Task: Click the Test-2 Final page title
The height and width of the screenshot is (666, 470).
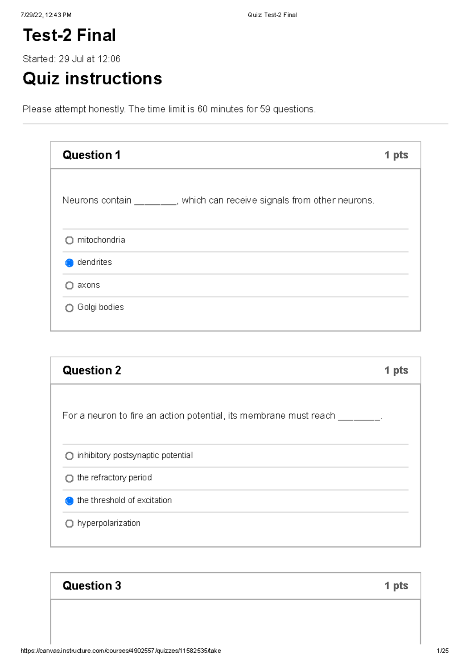Action: [x=69, y=36]
